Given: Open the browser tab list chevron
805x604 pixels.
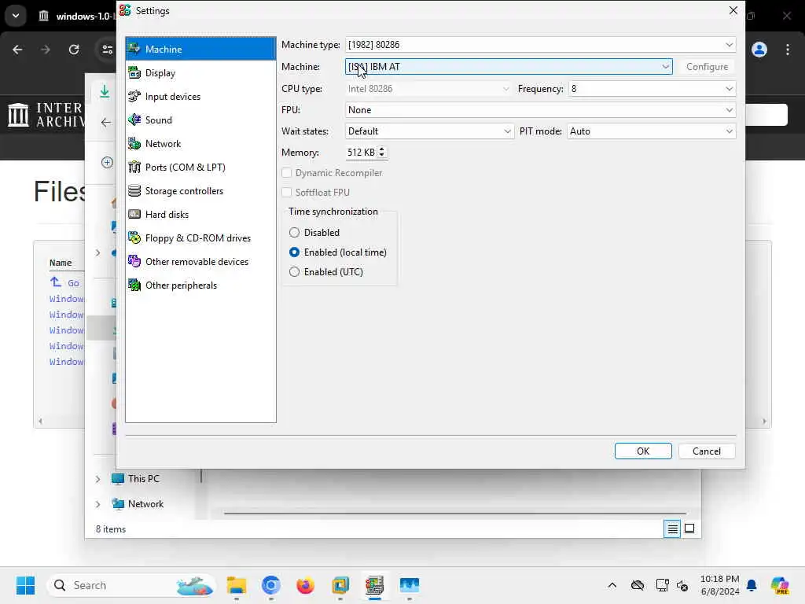Looking at the screenshot, I should [16, 16].
